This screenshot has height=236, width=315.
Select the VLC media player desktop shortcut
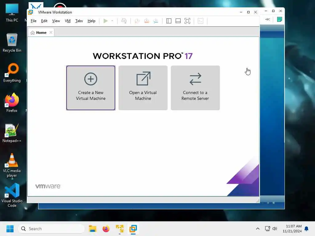12,165
